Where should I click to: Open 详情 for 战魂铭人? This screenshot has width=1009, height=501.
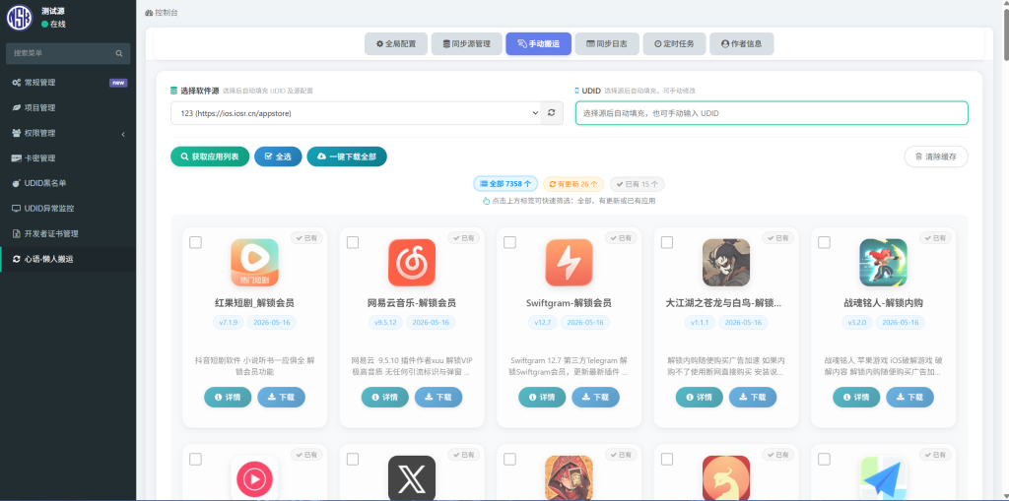point(856,398)
